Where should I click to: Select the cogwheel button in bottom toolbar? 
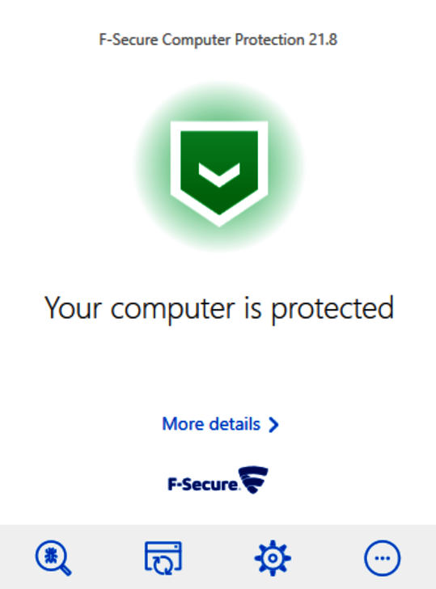pos(273,557)
